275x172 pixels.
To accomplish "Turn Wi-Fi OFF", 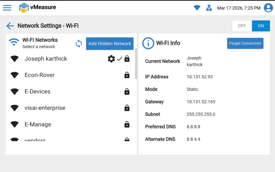I will tap(242, 26).
